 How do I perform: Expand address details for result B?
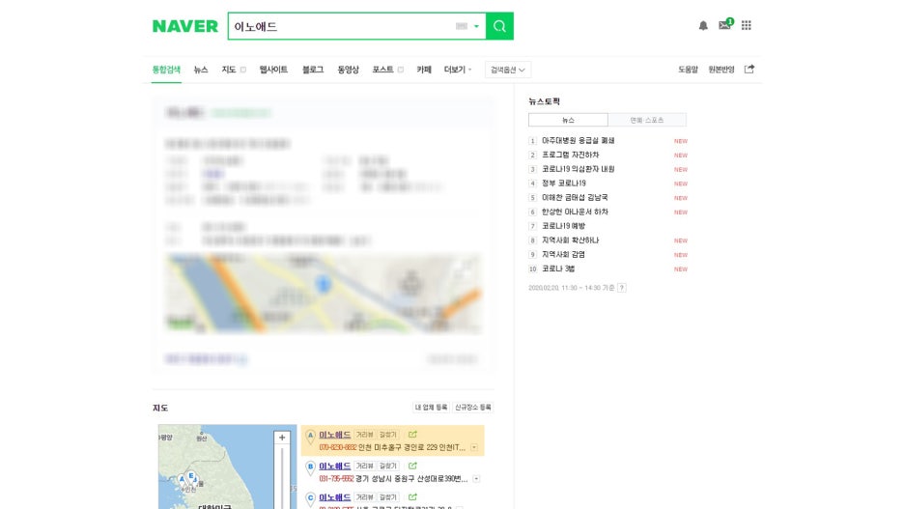[x=476, y=479]
